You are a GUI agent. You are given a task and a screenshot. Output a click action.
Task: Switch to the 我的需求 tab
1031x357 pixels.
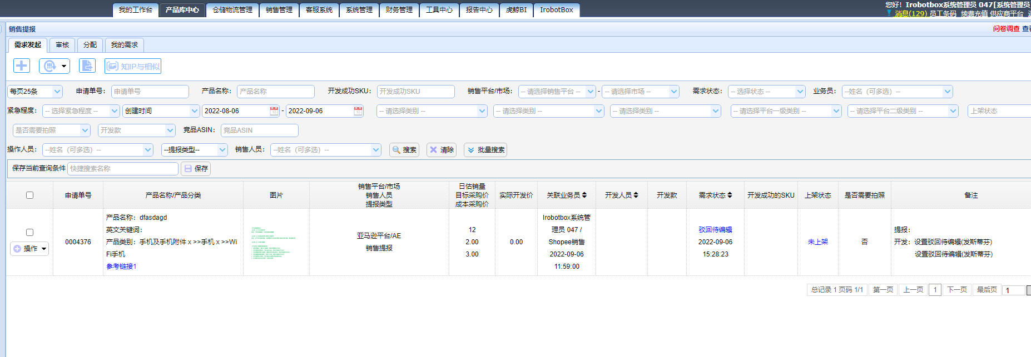pyautogui.click(x=125, y=45)
